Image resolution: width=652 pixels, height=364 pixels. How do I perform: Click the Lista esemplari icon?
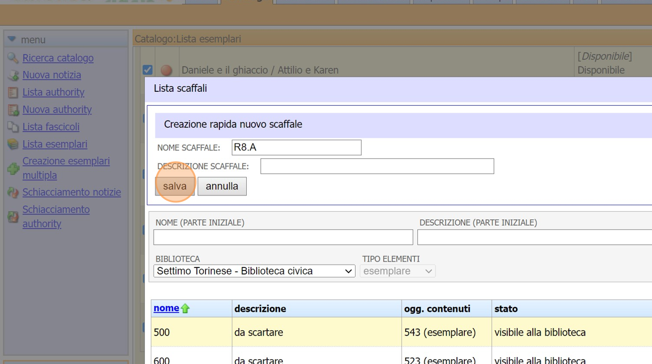coord(13,144)
